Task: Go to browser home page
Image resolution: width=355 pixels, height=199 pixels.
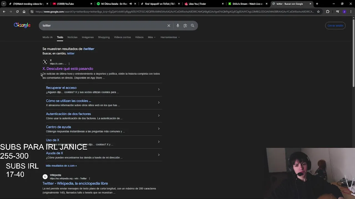Action: point(24,12)
